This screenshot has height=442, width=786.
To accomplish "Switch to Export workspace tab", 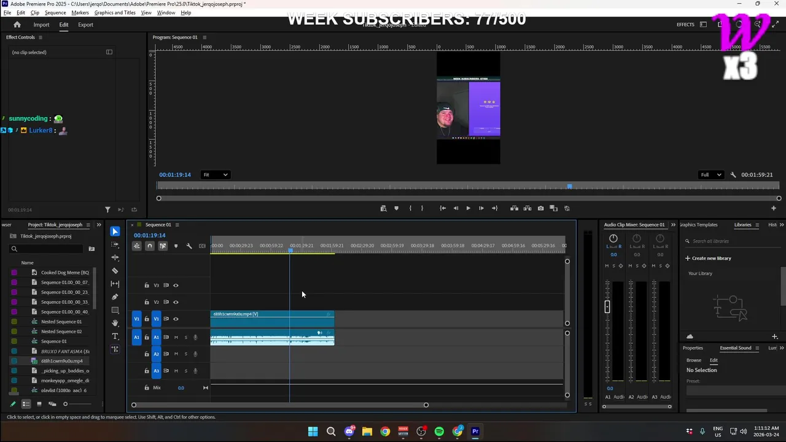I will pos(85,25).
